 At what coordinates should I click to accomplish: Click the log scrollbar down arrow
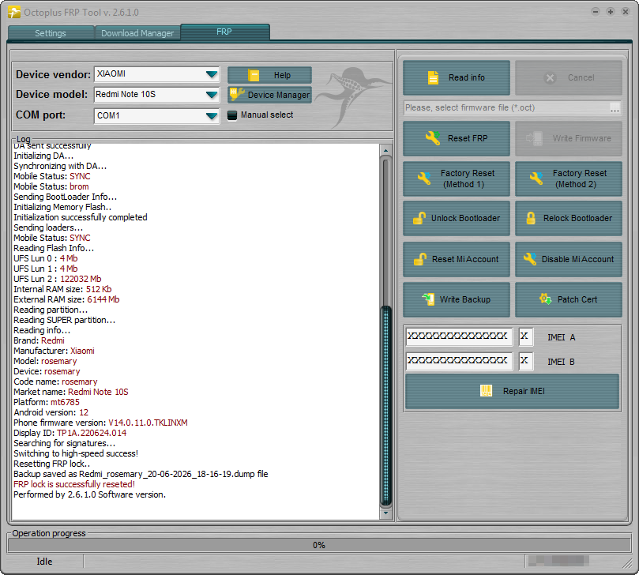pyautogui.click(x=385, y=513)
